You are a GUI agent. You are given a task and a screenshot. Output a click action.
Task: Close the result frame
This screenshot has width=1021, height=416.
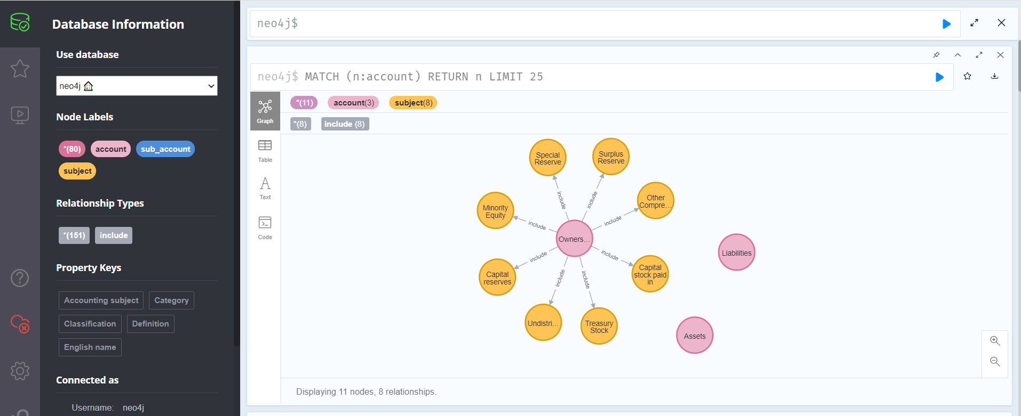(1000, 55)
